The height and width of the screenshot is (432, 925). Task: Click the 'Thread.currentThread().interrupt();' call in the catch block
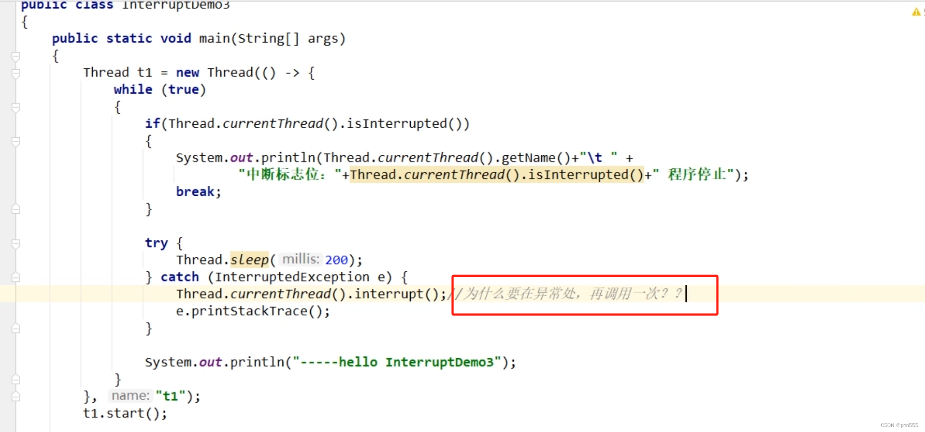pos(311,294)
